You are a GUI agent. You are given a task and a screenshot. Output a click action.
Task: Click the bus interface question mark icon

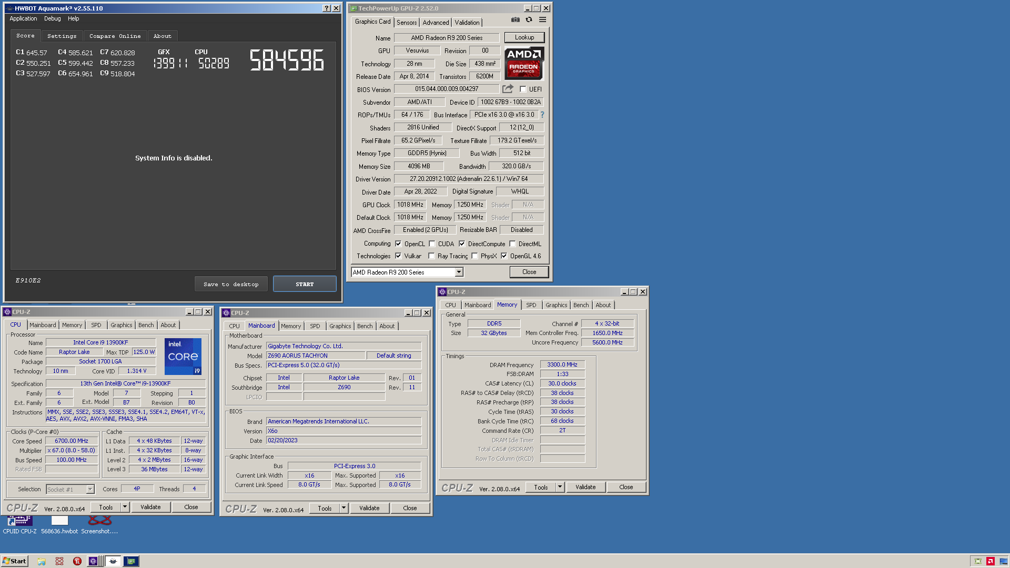pos(542,115)
